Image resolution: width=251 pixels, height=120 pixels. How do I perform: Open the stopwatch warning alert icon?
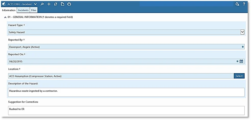(237, 4)
